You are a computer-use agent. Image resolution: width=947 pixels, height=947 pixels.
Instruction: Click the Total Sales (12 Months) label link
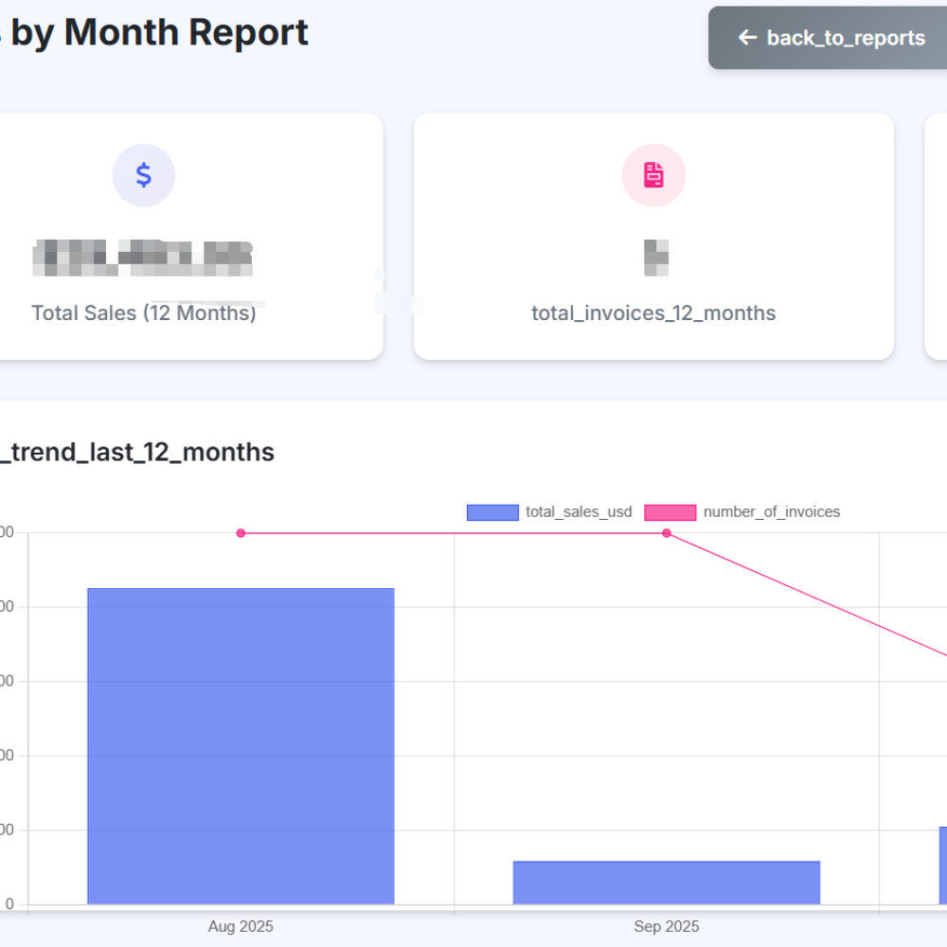[x=144, y=313]
